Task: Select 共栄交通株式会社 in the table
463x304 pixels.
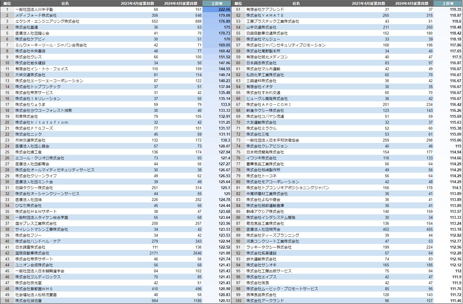Action: [30, 140]
